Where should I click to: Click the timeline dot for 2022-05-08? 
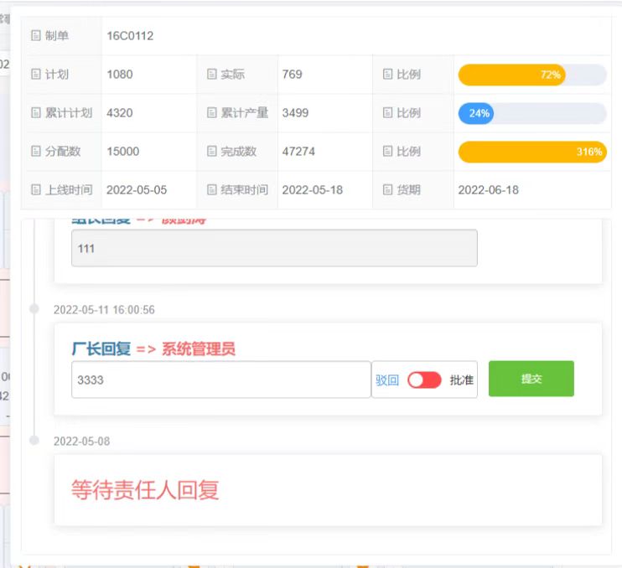(x=34, y=440)
